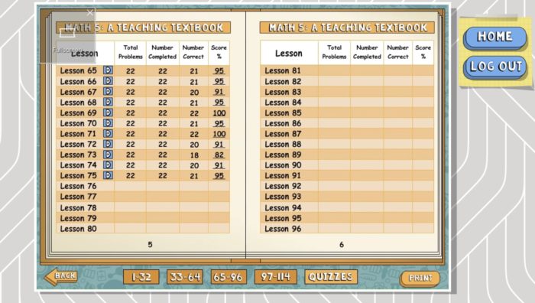Select the Lesson 76 row label
This screenshot has width=535, height=303.
coord(78,186)
